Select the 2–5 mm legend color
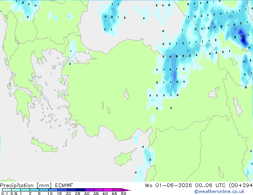The image size is (253, 195). [34, 190]
